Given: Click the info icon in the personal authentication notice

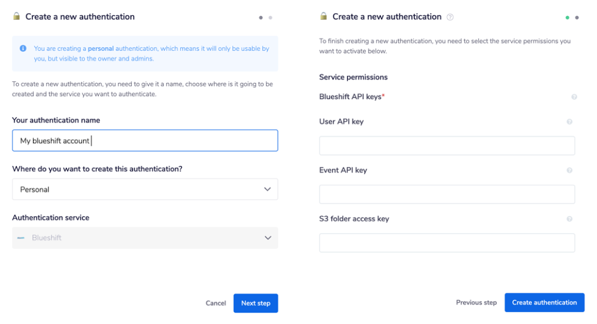Looking at the screenshot, I should [x=23, y=48].
